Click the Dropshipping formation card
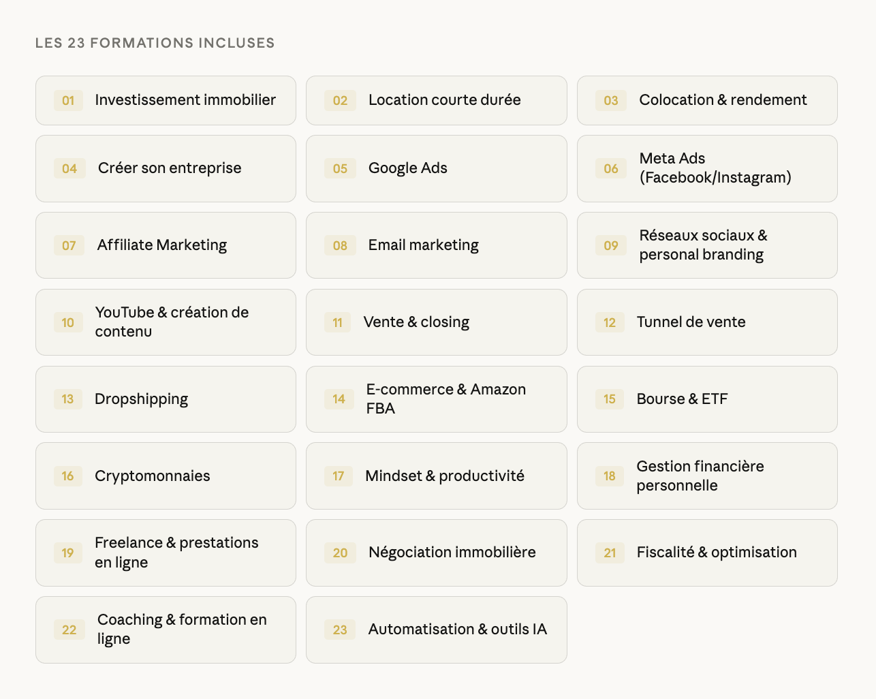The width and height of the screenshot is (876, 699). click(x=166, y=399)
